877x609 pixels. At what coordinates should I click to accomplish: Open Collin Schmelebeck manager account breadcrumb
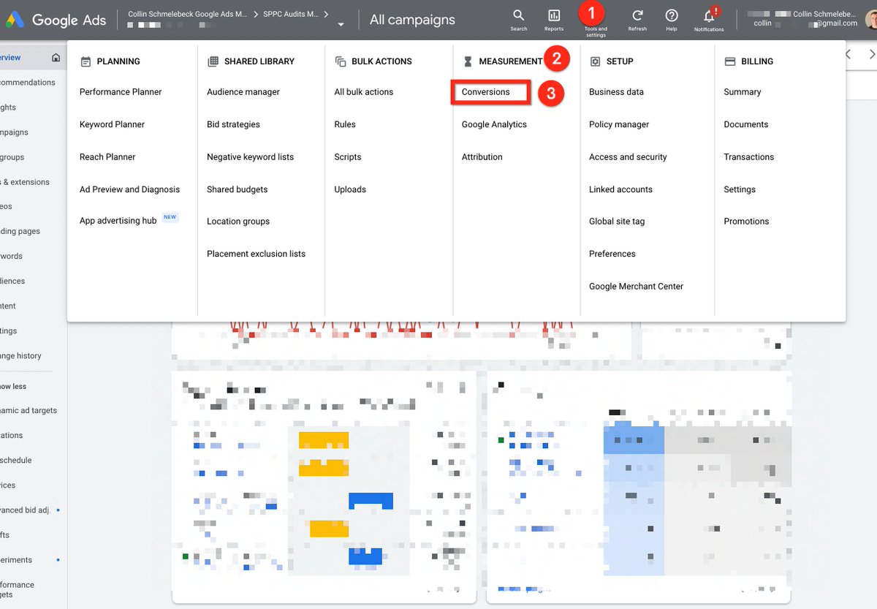188,14
